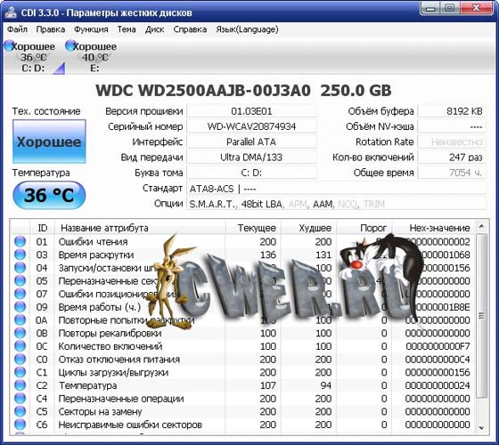Click the Hex-значение column header
This screenshot has height=445, width=499.
click(x=434, y=228)
